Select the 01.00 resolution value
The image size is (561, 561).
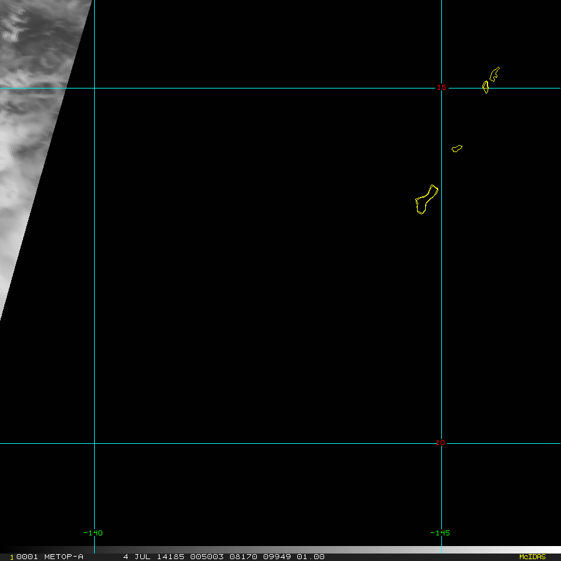click(310, 557)
